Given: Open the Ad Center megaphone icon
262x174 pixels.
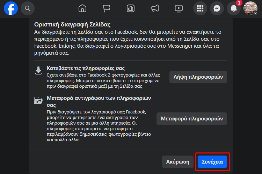Looking at the screenshot, I should pos(155,8).
